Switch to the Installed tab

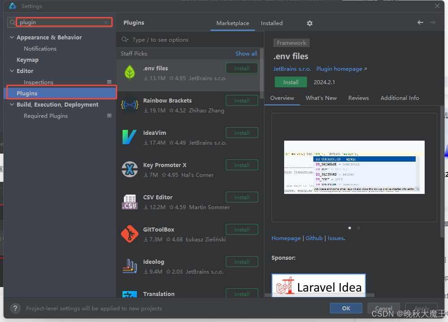coord(272,23)
